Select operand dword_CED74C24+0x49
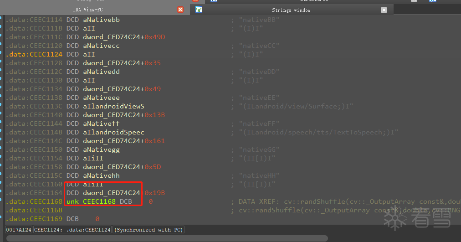Screen dimensions: 461x242 [122, 89]
